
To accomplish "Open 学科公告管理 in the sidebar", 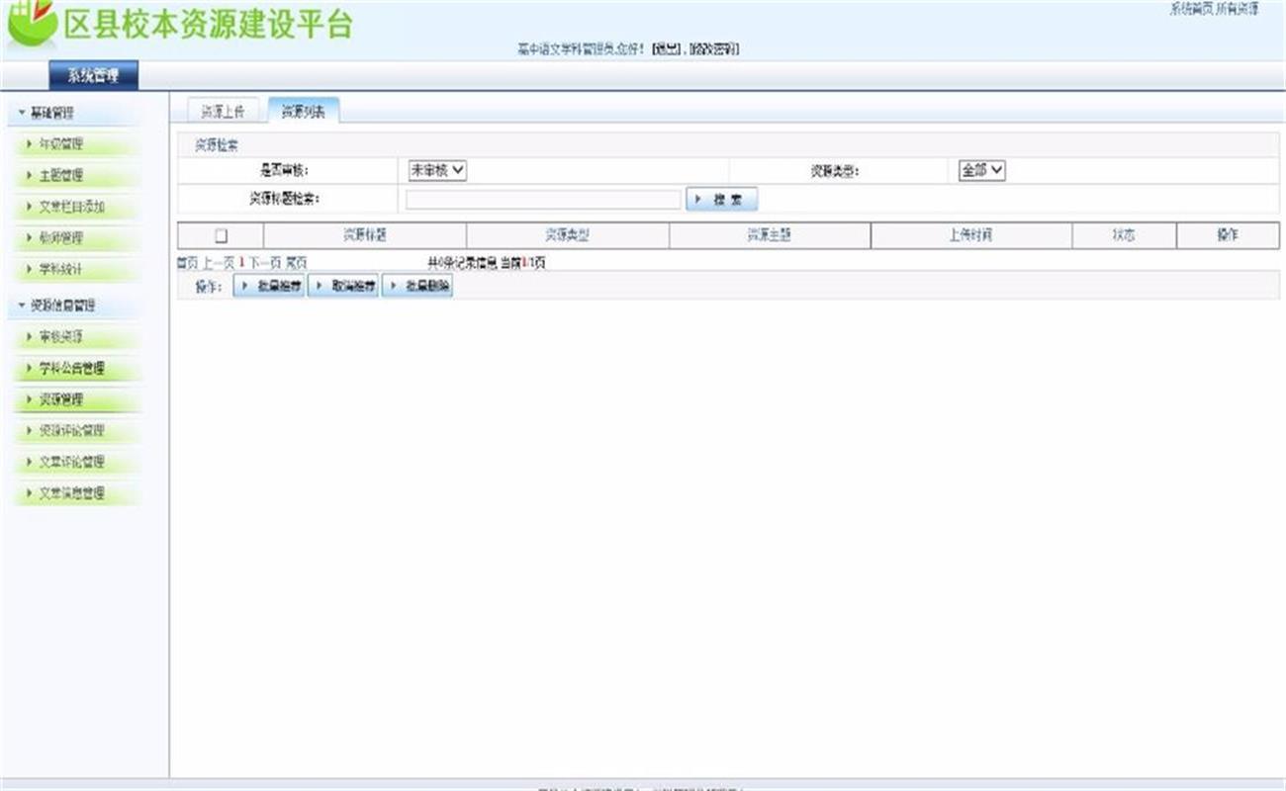I will pos(71,369).
